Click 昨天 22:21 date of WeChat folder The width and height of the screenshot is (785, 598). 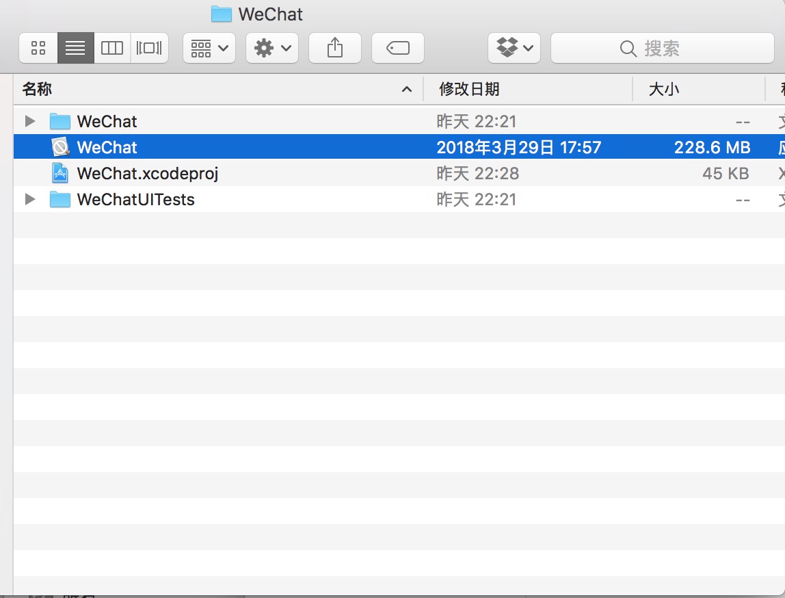(x=476, y=121)
